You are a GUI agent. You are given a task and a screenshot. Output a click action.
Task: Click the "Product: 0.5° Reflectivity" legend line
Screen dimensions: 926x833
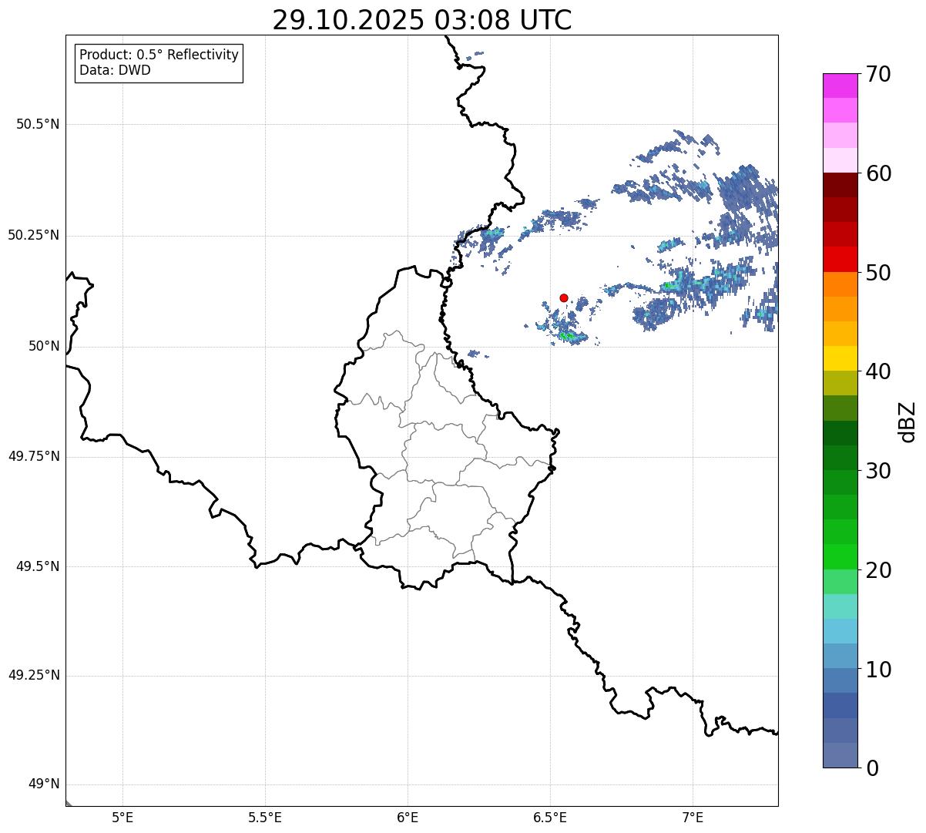pos(159,55)
